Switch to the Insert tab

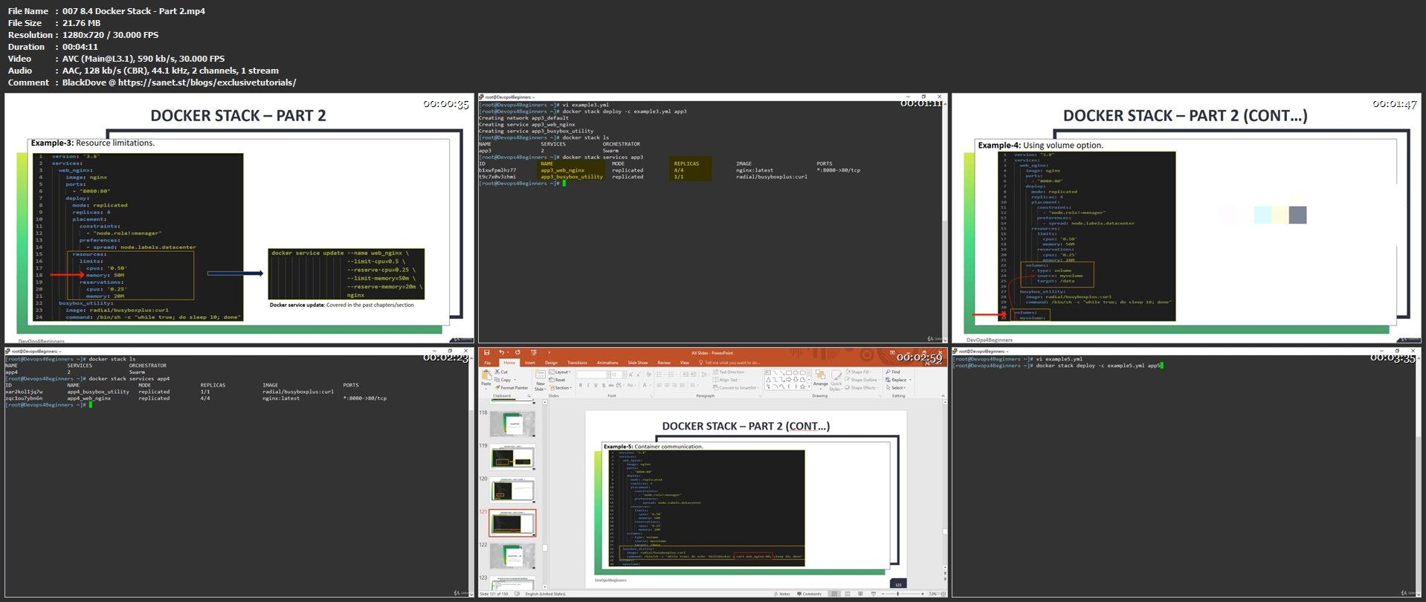[530, 363]
